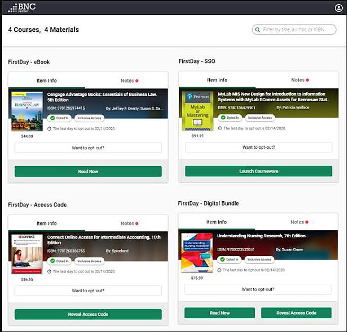The width and height of the screenshot is (347, 332).
Task: Open Item Info tab in FirstDay eBook card
Action: tap(47, 80)
